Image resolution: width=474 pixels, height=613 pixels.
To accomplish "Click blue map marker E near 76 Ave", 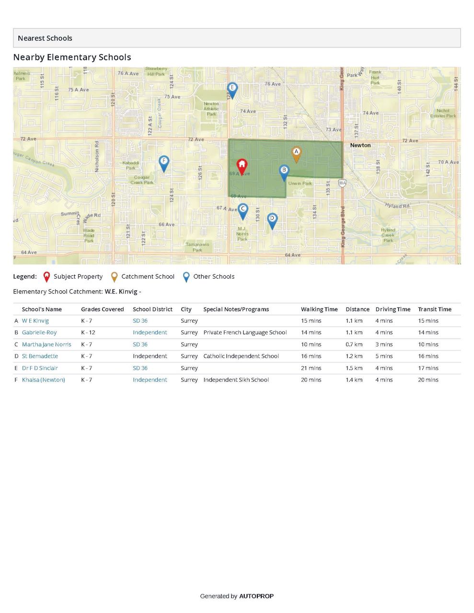I will click(232, 89).
